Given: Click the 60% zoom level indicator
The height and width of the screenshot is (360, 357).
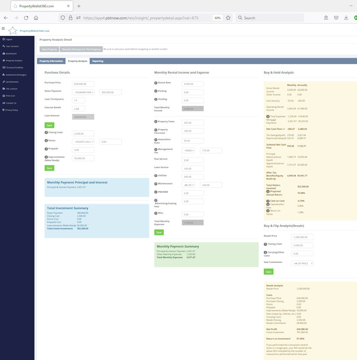Looking at the screenshot, I should 217,18.
